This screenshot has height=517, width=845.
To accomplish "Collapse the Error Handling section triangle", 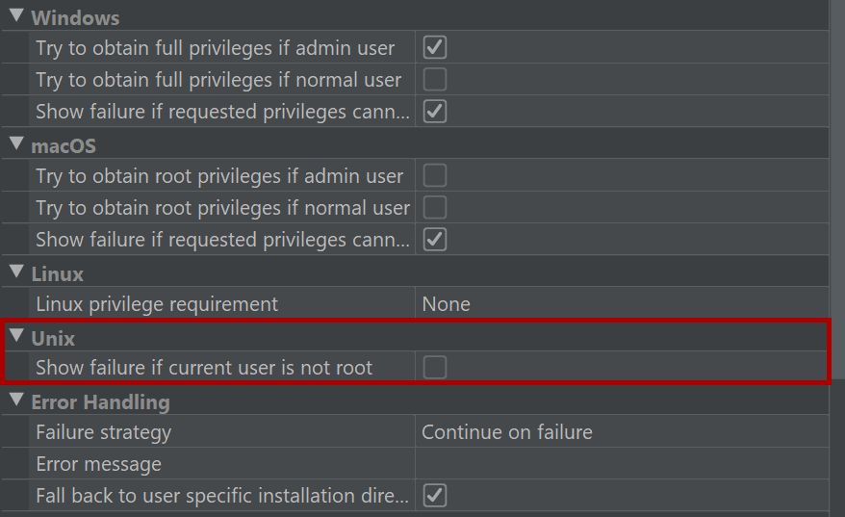I will 16,400.
